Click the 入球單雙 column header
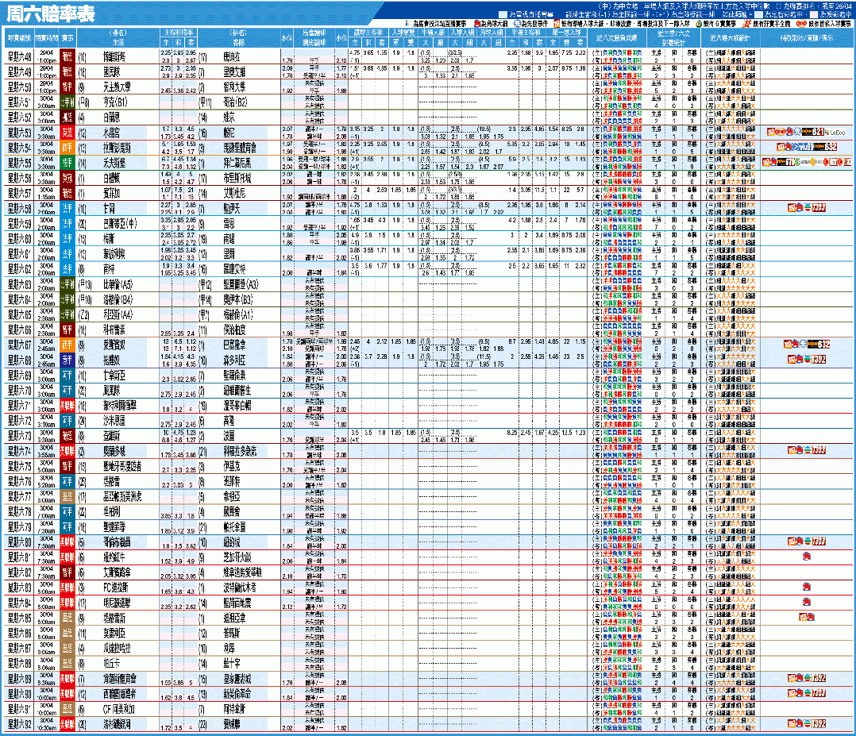This screenshot has width=856, height=736. pyautogui.click(x=403, y=33)
